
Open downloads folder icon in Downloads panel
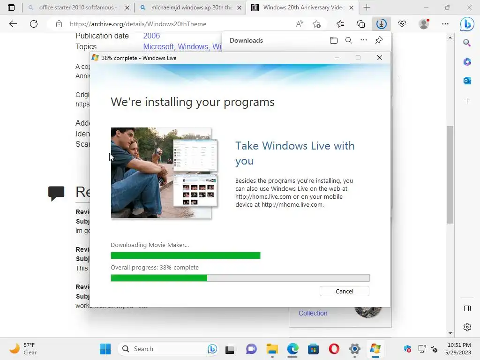click(334, 40)
